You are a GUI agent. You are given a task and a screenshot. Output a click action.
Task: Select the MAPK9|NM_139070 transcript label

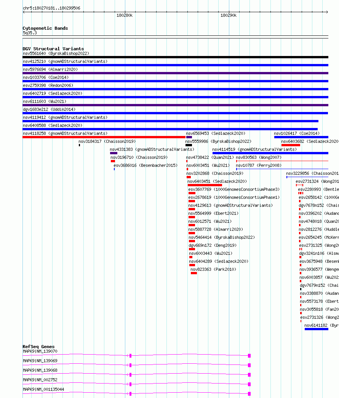40,351
